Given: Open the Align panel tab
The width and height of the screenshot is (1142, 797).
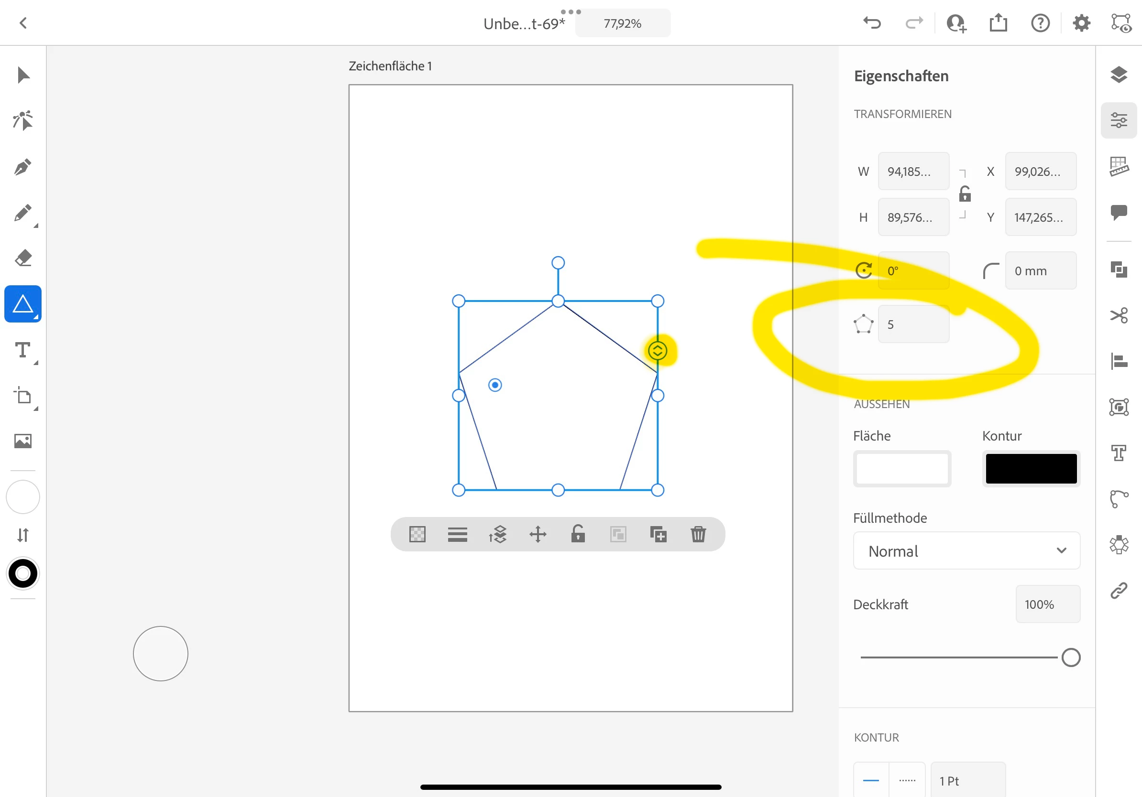Looking at the screenshot, I should [x=1119, y=361].
